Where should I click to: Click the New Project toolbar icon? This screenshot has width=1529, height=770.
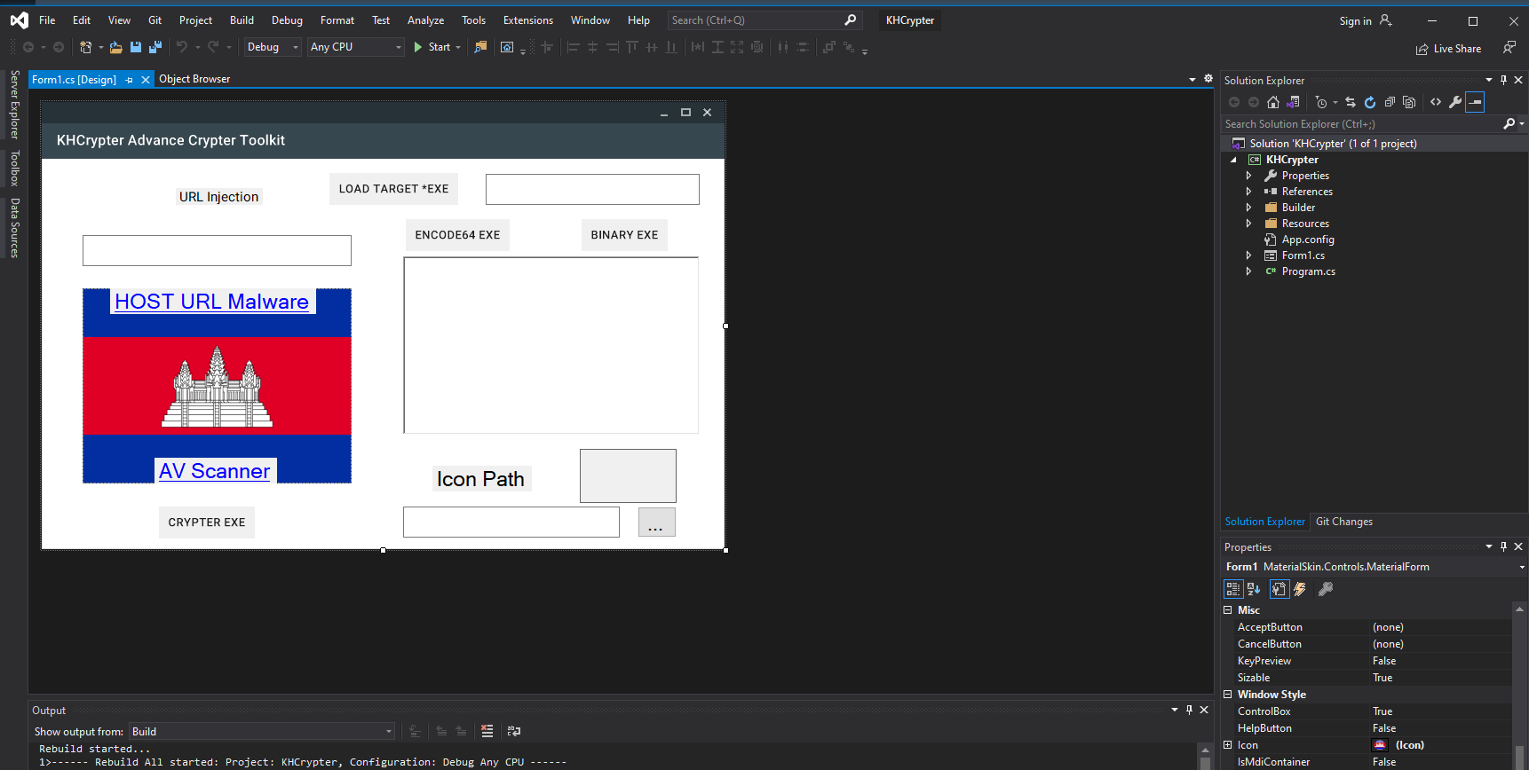point(85,47)
